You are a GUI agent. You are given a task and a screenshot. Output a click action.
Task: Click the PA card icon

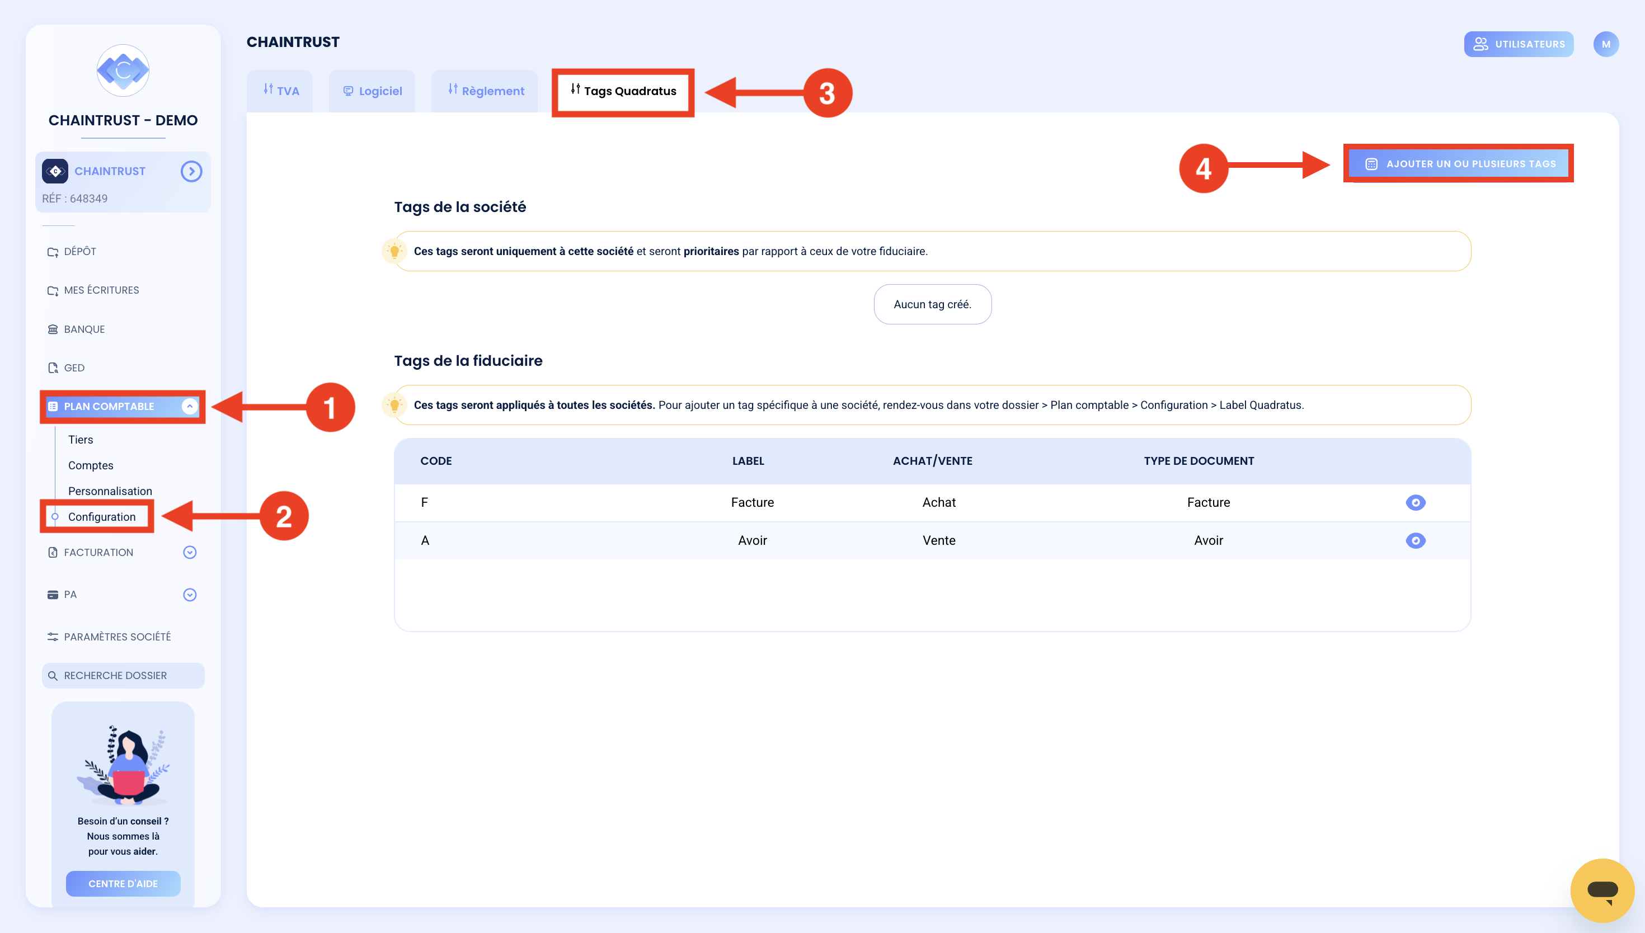click(x=53, y=595)
